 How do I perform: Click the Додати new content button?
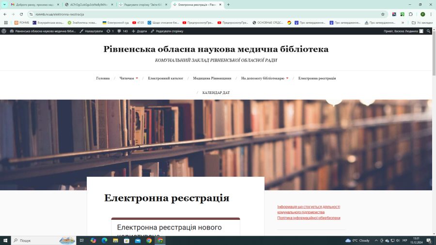pos(140,31)
